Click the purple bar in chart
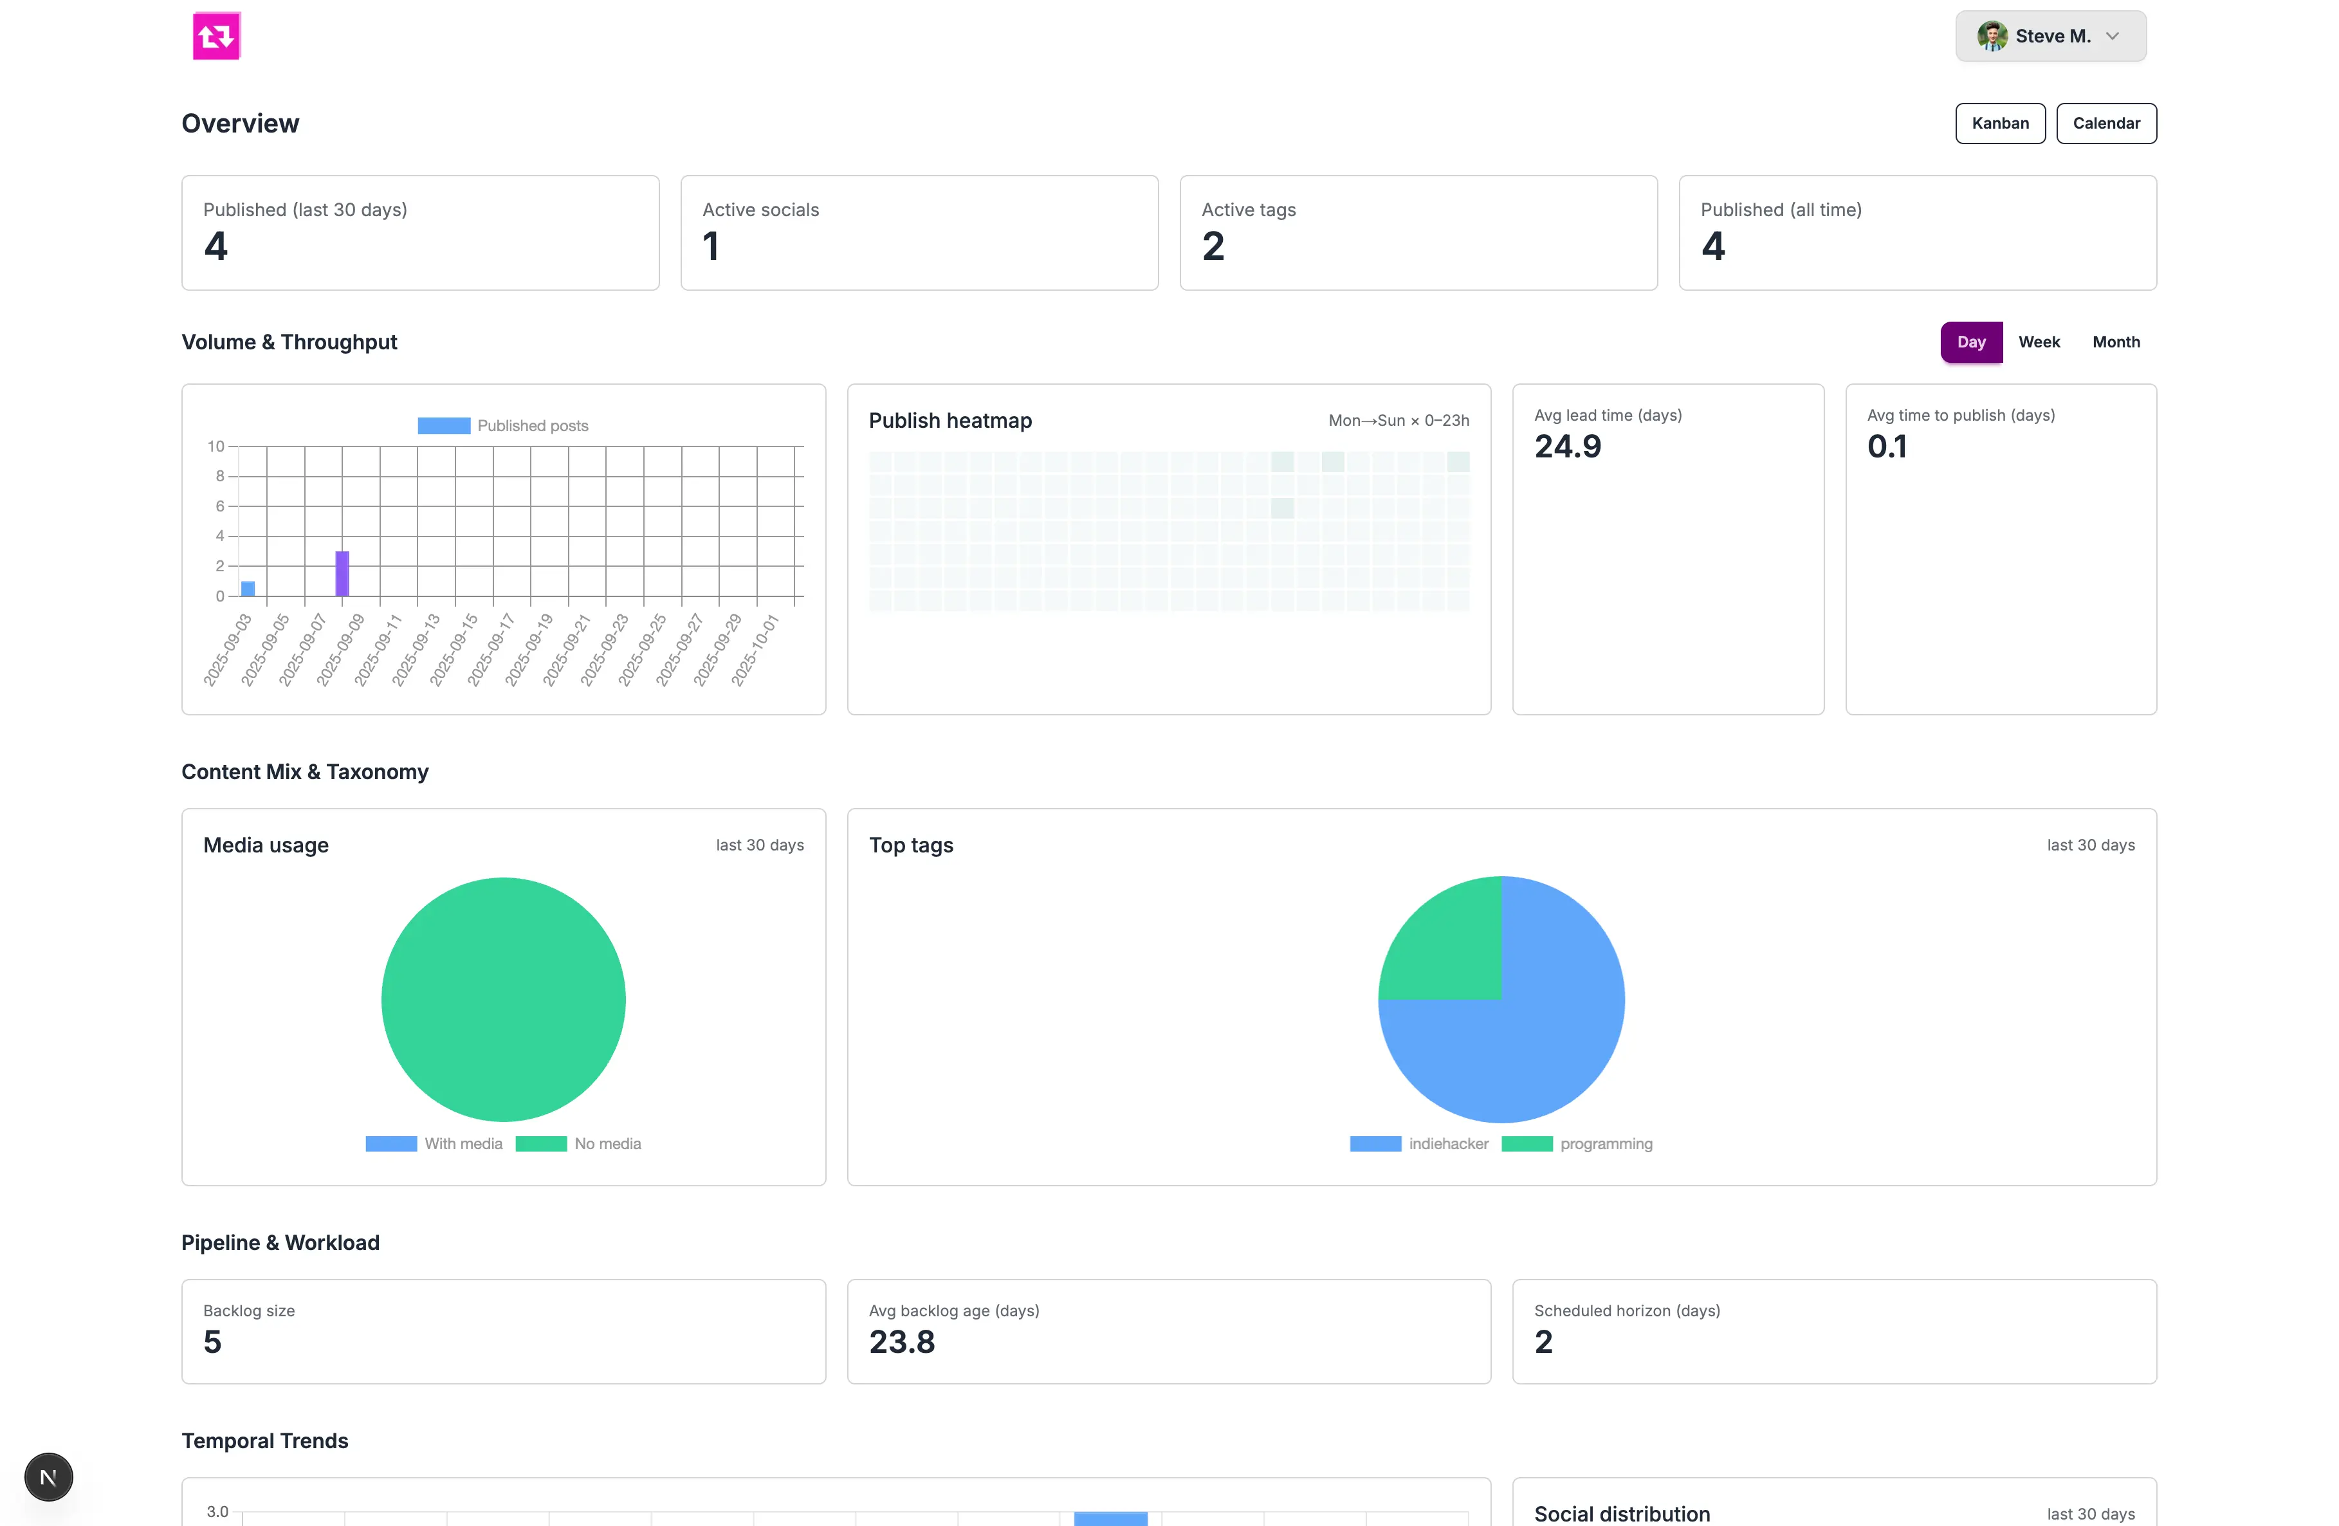 pyautogui.click(x=342, y=574)
